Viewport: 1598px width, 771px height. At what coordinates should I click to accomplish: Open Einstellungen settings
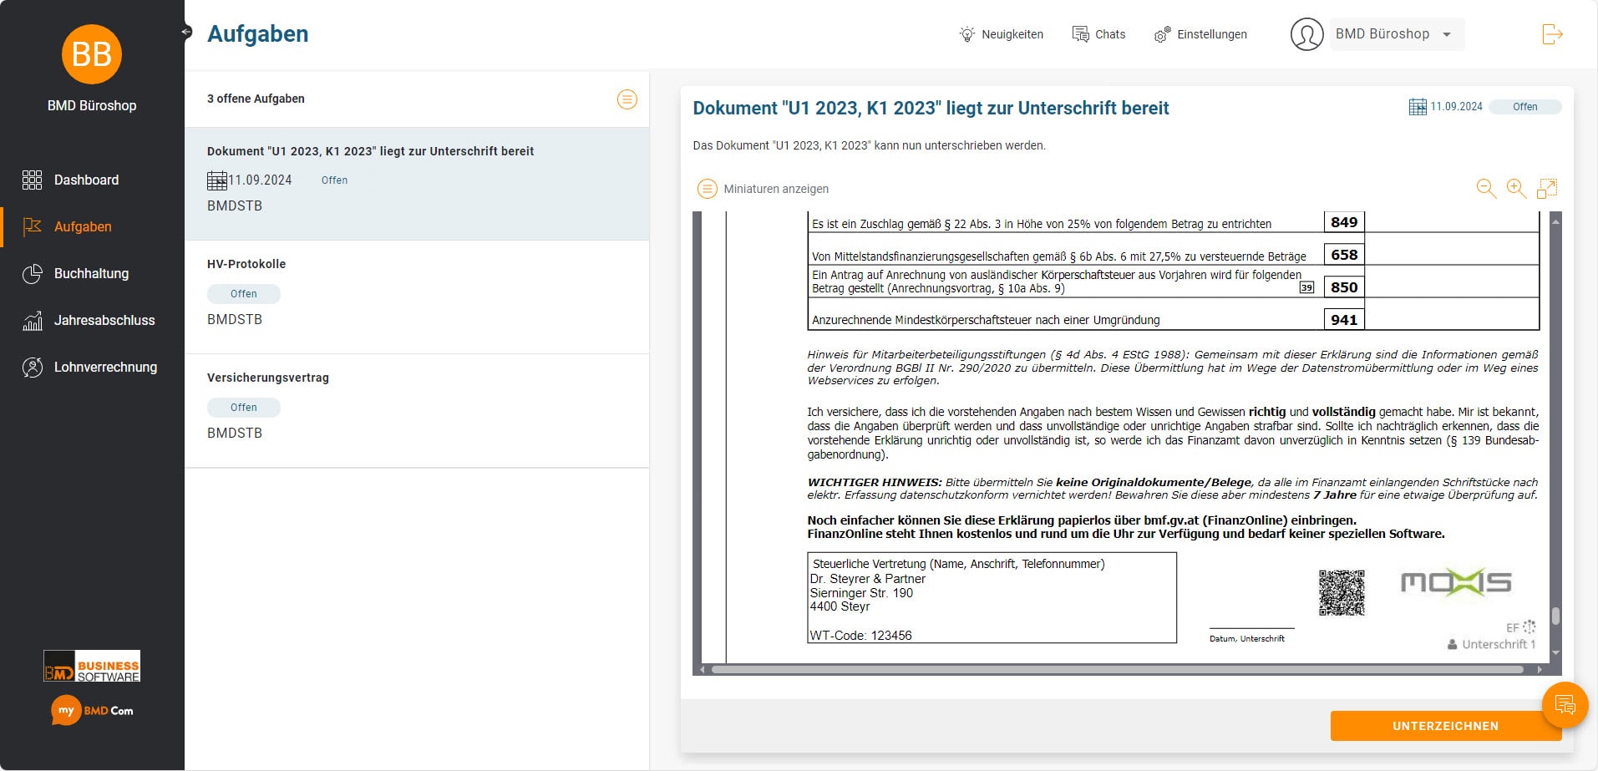[x=1200, y=34]
